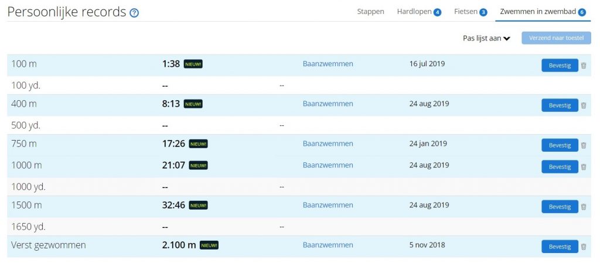Click the NIEUW! badge on the 1500 m row

198,205
